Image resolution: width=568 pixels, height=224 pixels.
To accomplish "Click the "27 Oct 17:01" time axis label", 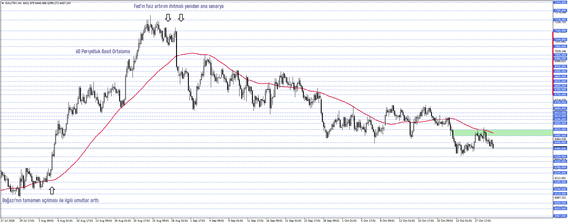I will coord(483,221).
